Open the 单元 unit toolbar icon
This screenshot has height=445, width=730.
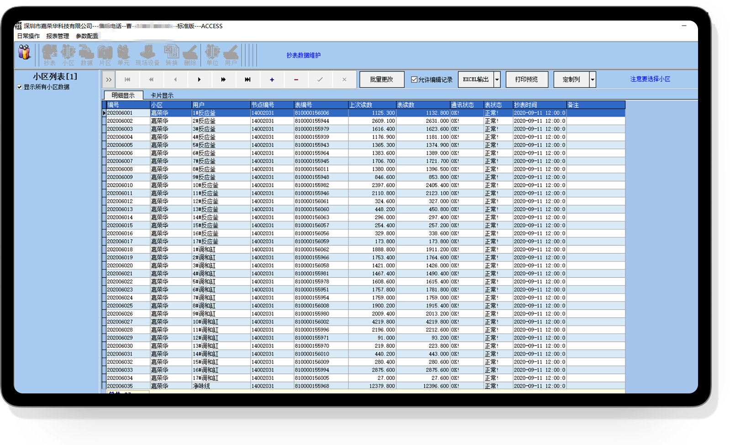[x=123, y=55]
